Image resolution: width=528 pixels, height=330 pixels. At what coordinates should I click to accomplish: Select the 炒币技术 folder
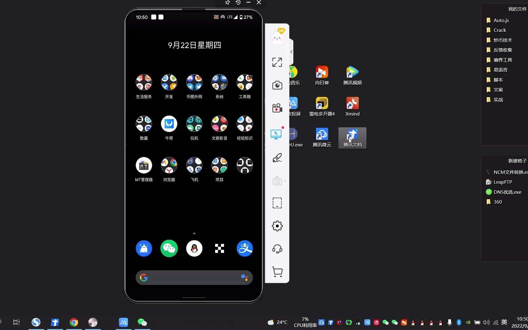pyautogui.click(x=499, y=40)
